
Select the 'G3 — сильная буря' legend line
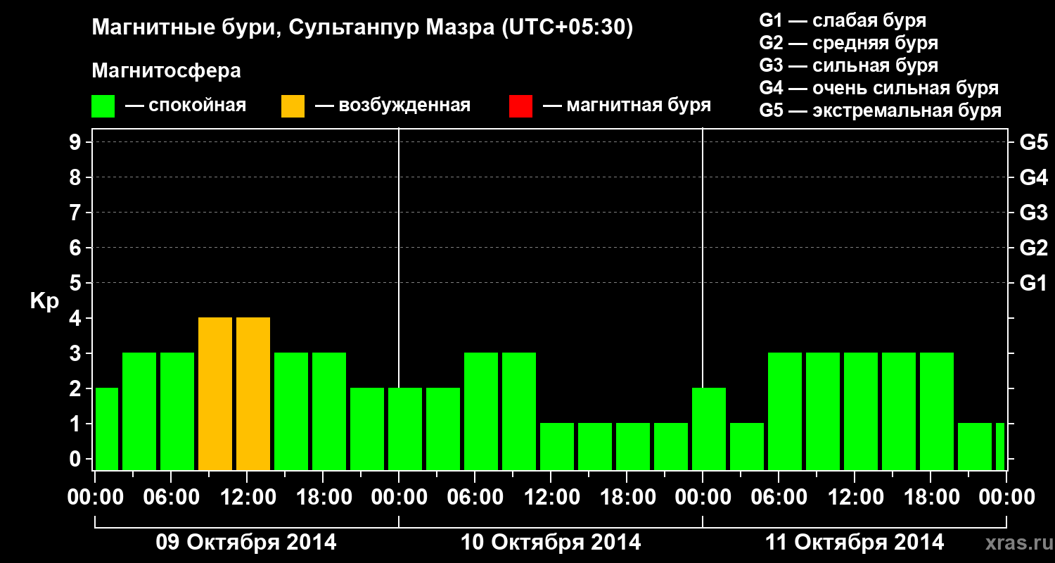(848, 65)
